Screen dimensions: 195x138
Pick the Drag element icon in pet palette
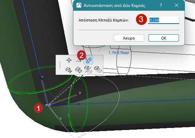click(69, 70)
